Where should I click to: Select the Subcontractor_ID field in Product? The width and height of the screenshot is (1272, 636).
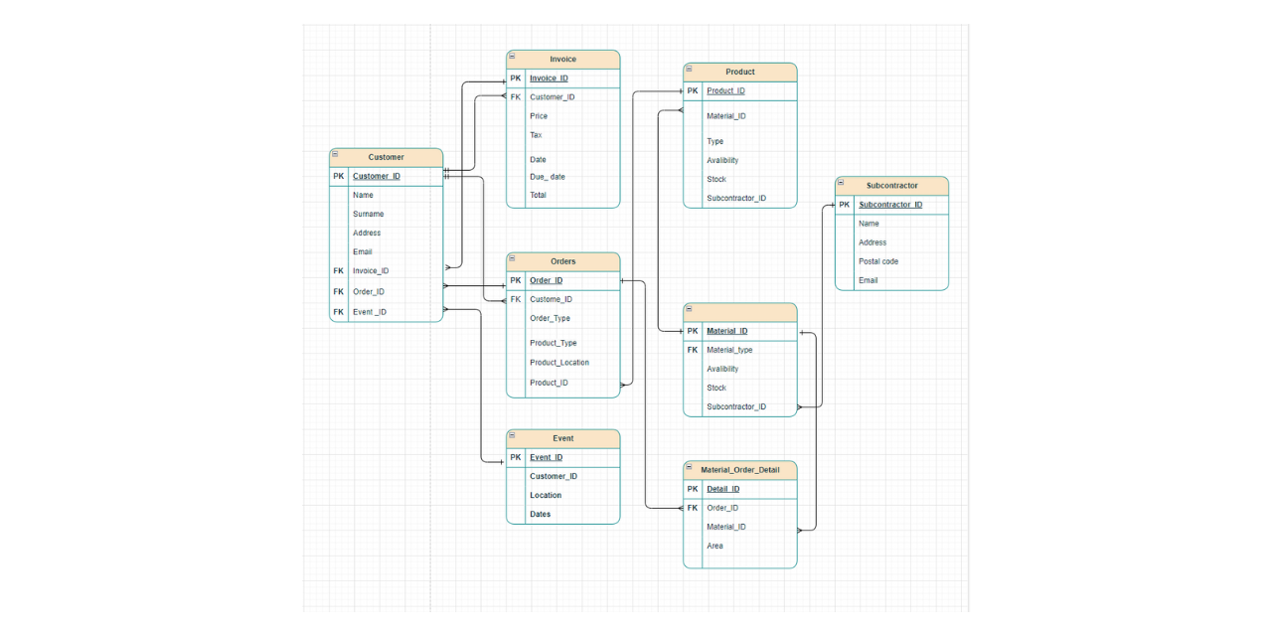[735, 198]
